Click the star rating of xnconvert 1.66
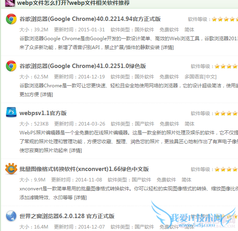 point(226,169)
